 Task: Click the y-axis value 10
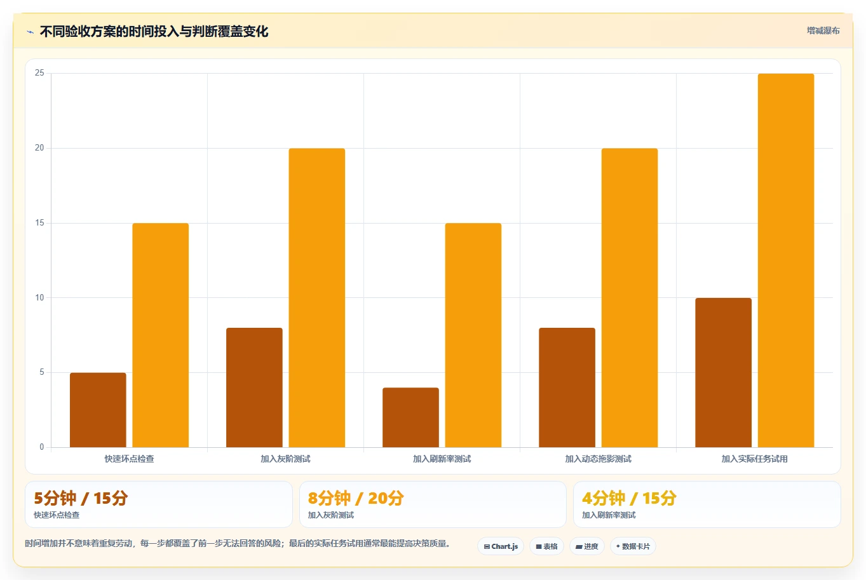click(x=39, y=297)
